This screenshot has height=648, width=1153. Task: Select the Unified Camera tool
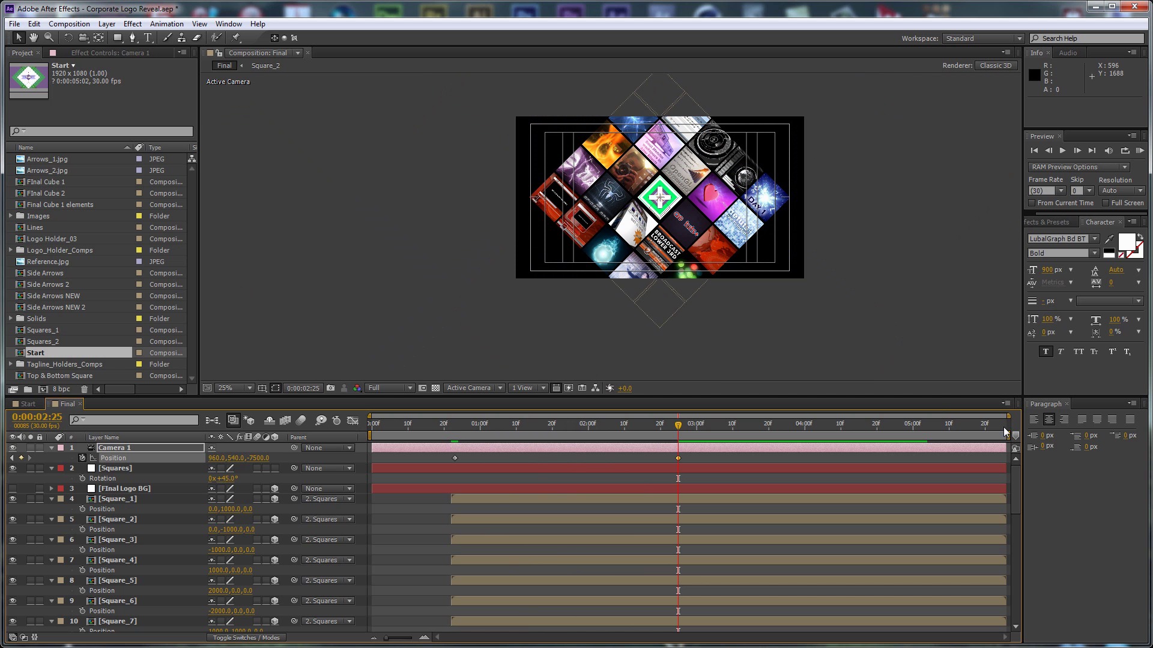point(83,38)
